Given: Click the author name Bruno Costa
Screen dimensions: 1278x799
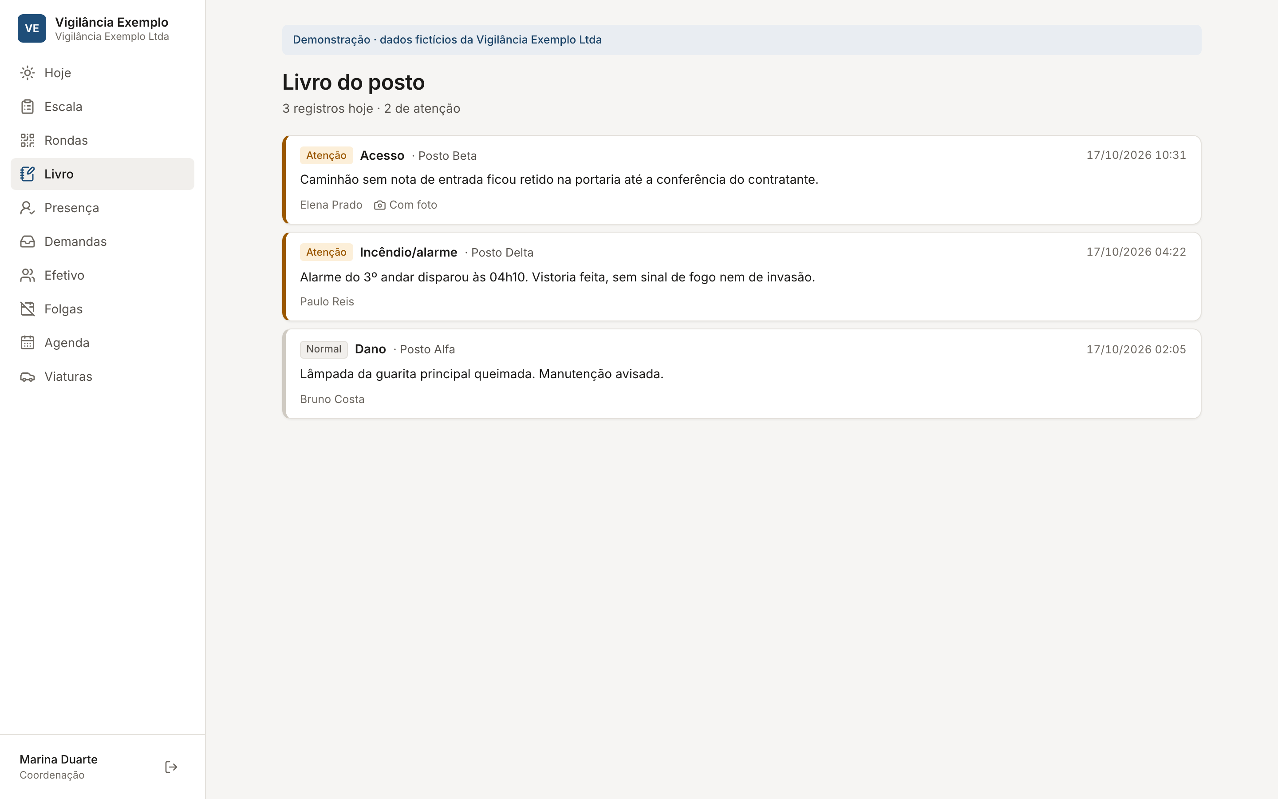Looking at the screenshot, I should [x=332, y=399].
